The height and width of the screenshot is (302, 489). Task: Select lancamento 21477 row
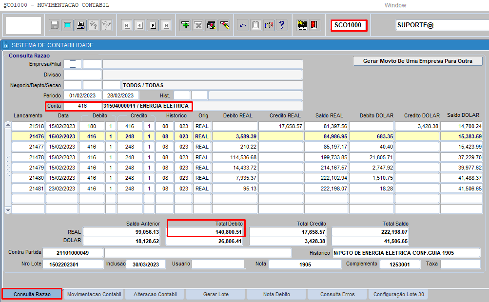(x=28, y=147)
